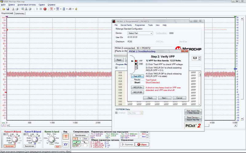Screen dimensions: 246x153
Task: Click the 'Test VPP' button
Action: [137, 76]
